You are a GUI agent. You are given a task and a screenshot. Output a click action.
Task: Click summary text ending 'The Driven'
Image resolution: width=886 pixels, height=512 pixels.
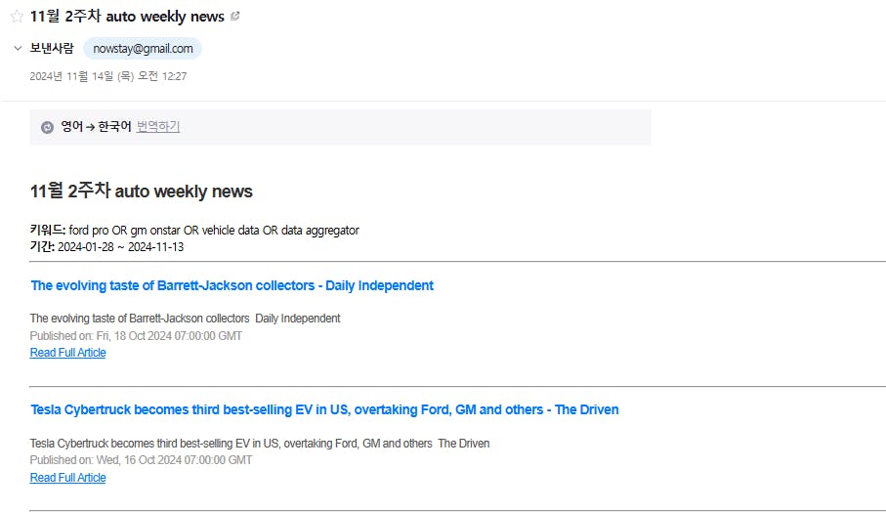[x=260, y=444]
